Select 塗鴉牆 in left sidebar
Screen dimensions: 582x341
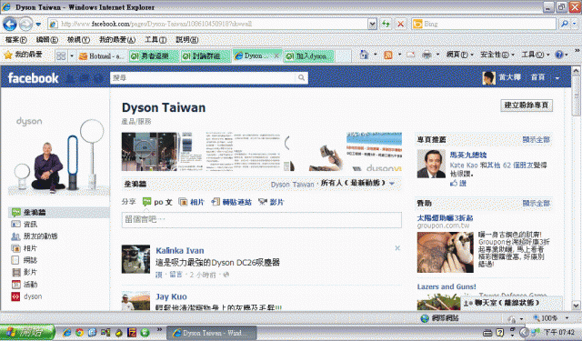click(x=58, y=213)
